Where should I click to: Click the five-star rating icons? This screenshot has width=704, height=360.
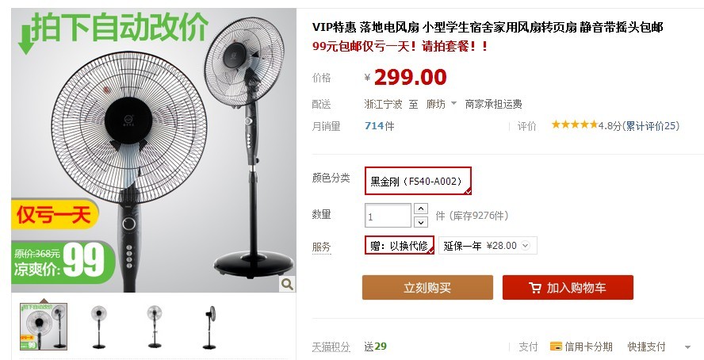(x=574, y=124)
